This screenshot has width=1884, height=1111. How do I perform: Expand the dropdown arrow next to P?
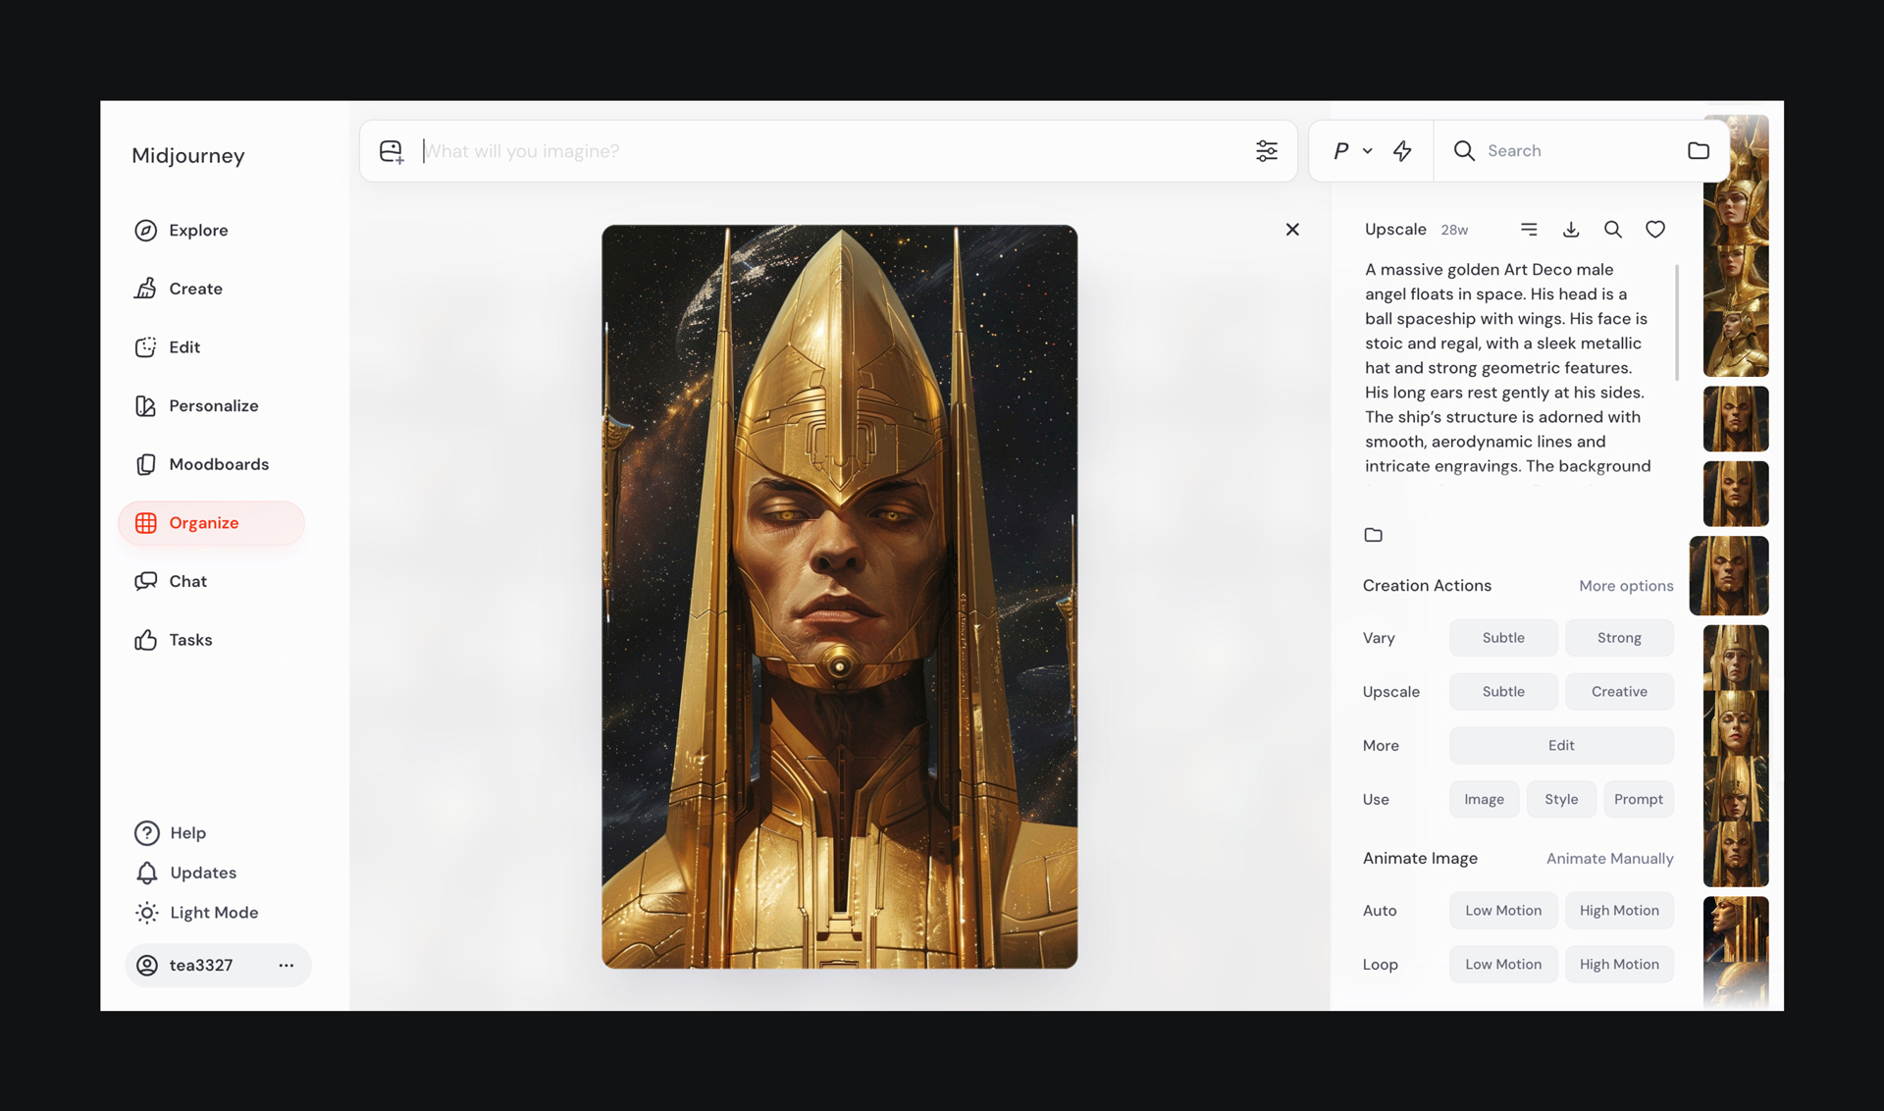(x=1368, y=151)
